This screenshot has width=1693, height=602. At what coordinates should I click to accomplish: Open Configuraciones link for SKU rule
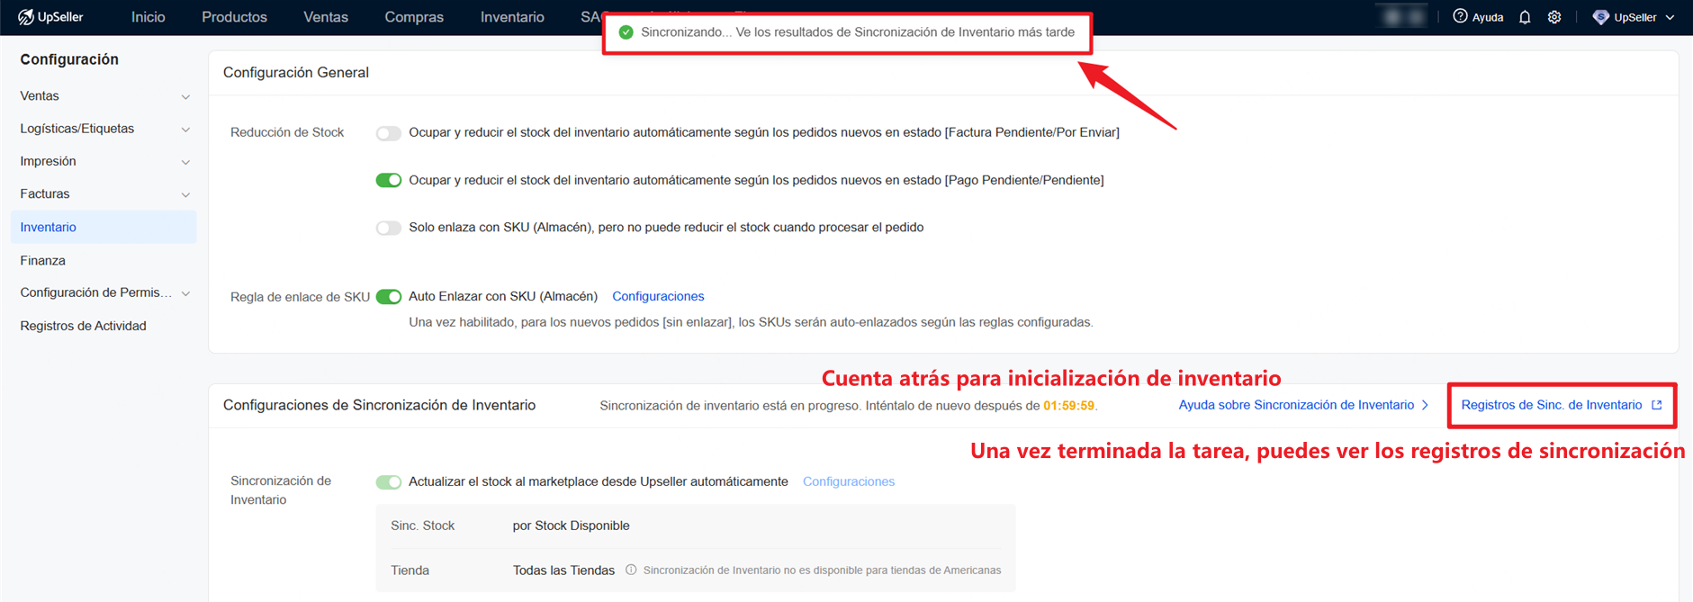[x=658, y=296]
